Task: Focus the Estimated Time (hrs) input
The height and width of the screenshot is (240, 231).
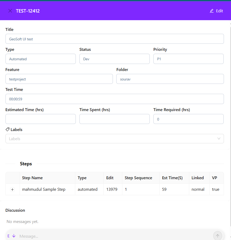Action: 41,119
